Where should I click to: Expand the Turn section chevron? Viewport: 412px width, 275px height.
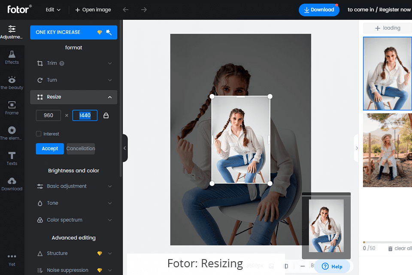110,80
